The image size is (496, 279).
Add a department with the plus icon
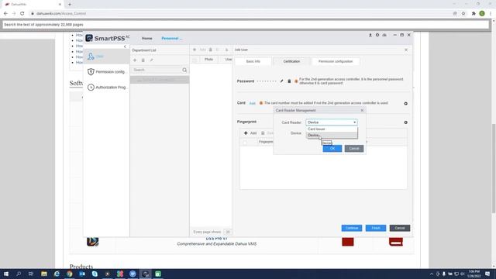tap(135, 60)
